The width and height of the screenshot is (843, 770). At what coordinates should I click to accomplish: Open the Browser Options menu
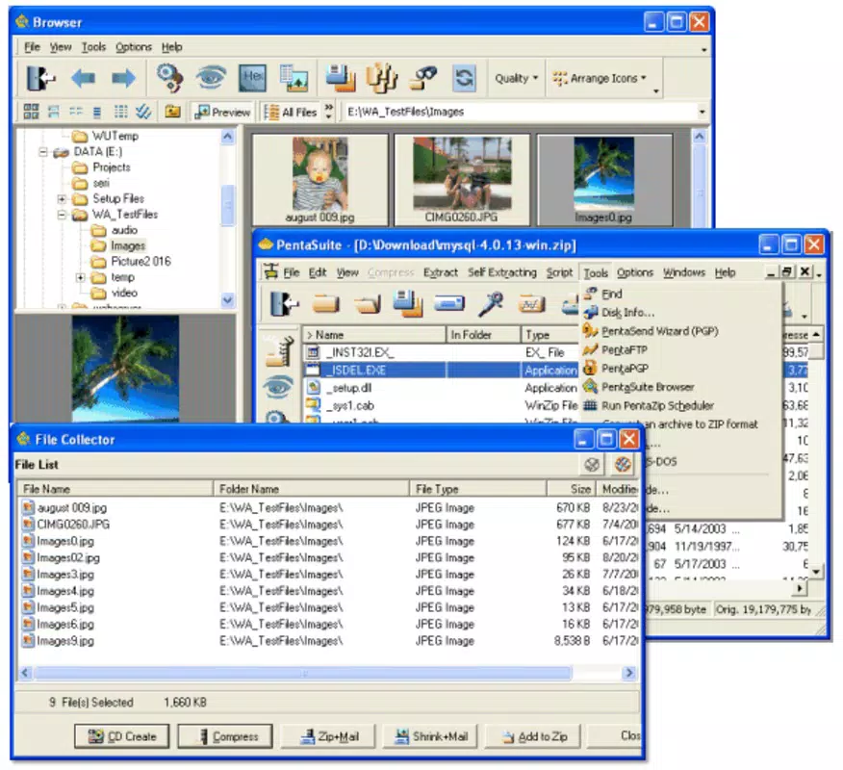click(x=134, y=47)
